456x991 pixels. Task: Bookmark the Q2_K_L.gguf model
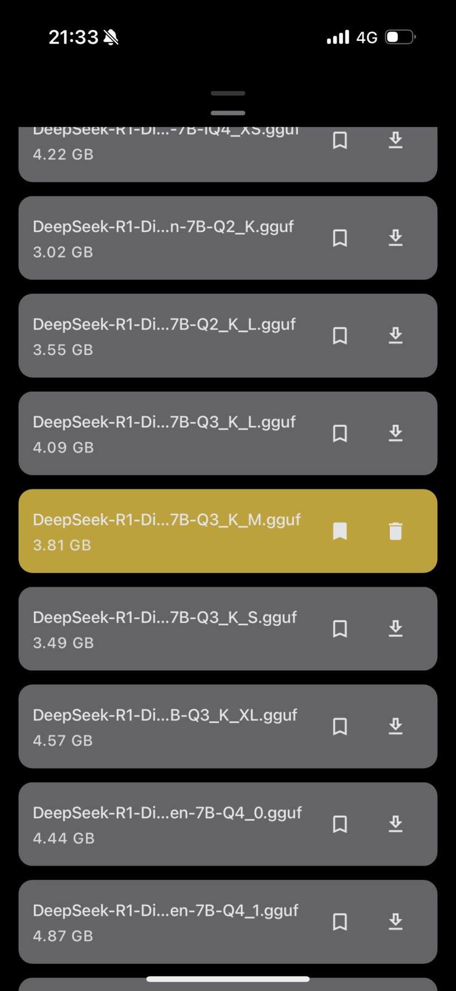[340, 335]
